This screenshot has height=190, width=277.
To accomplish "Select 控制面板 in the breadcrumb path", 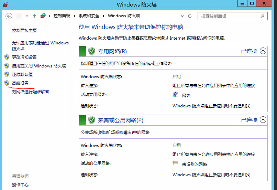I will 62,16.
